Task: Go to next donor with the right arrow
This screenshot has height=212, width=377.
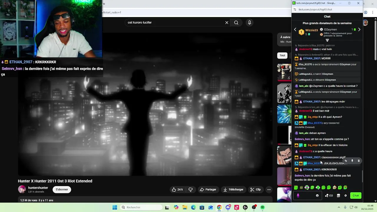Action: click(359, 30)
